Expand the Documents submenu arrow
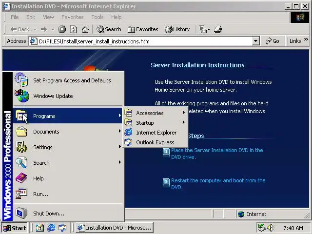 (120, 131)
